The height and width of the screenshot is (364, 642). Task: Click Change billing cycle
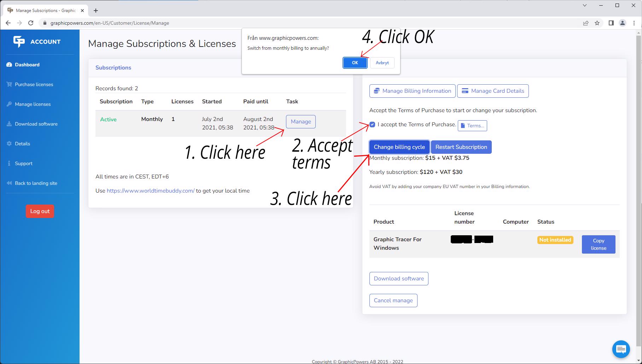pos(399,147)
